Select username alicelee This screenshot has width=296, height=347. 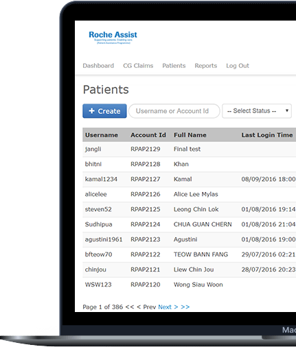(95, 194)
